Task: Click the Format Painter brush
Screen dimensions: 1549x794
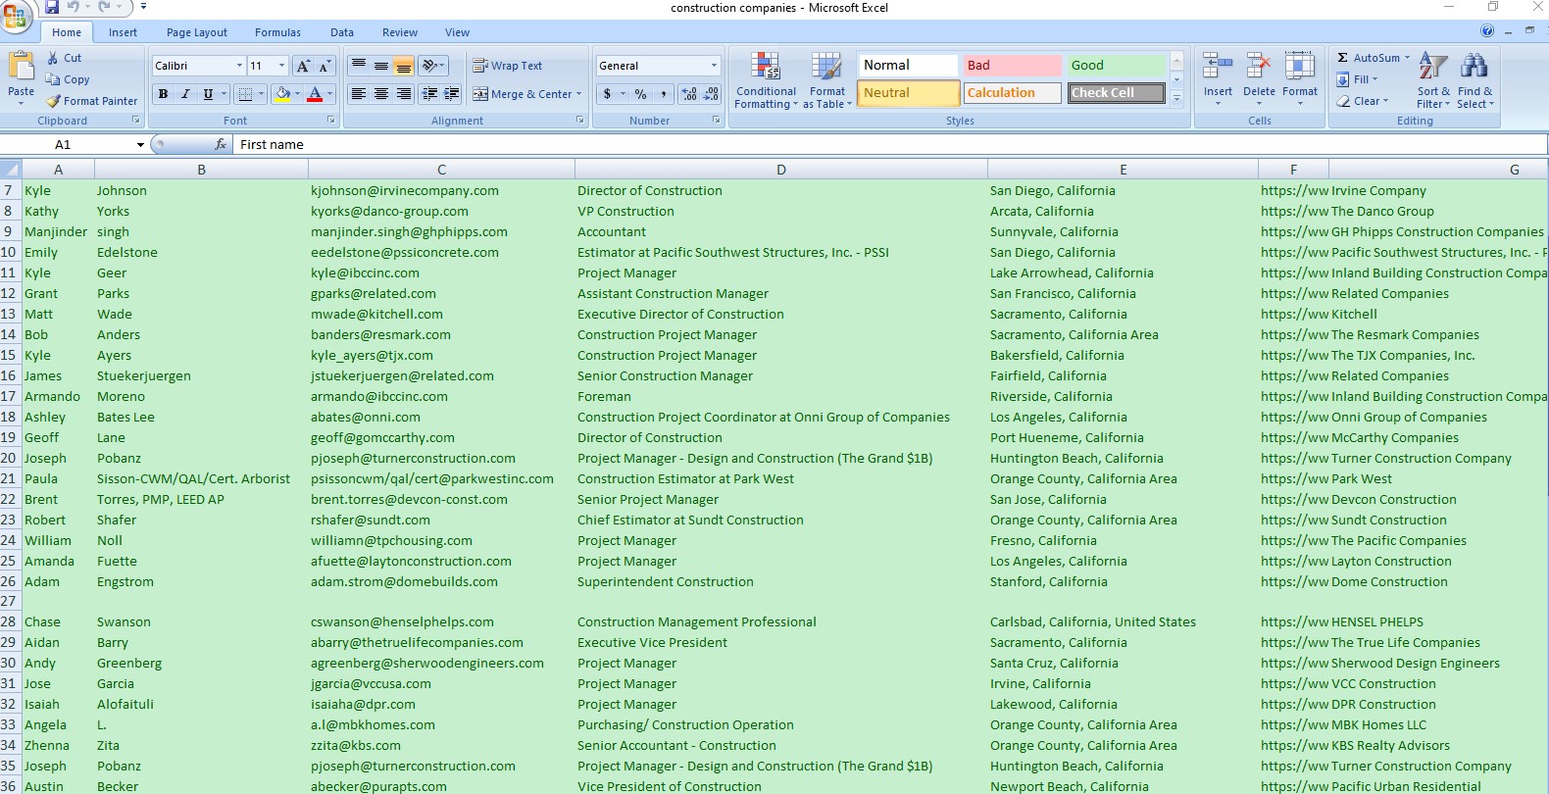Action: 55,101
